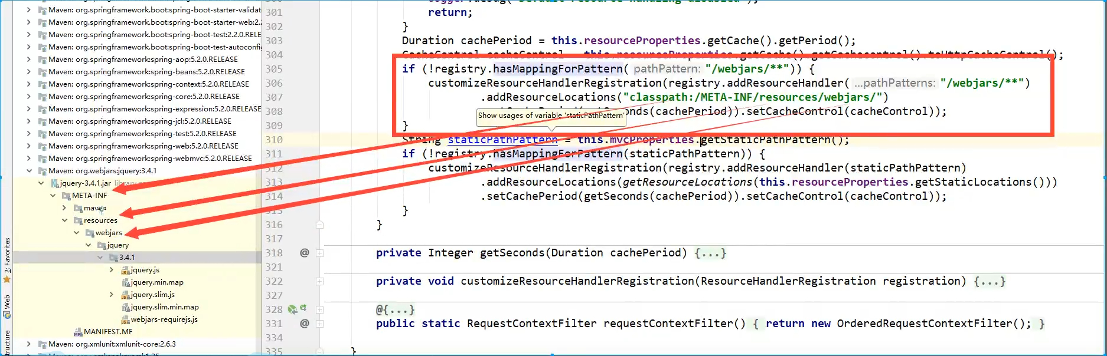Viewport: 1107px width, 356px height.
Task: Click the @ gutter icon on line 331
Action: coord(305,324)
